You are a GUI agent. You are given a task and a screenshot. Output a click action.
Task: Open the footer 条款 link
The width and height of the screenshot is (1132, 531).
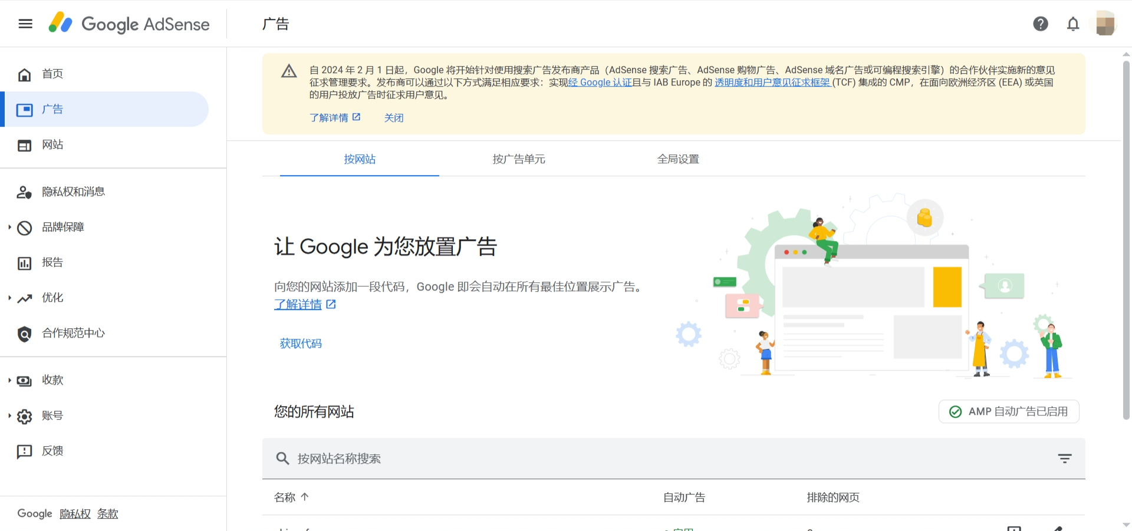107,513
